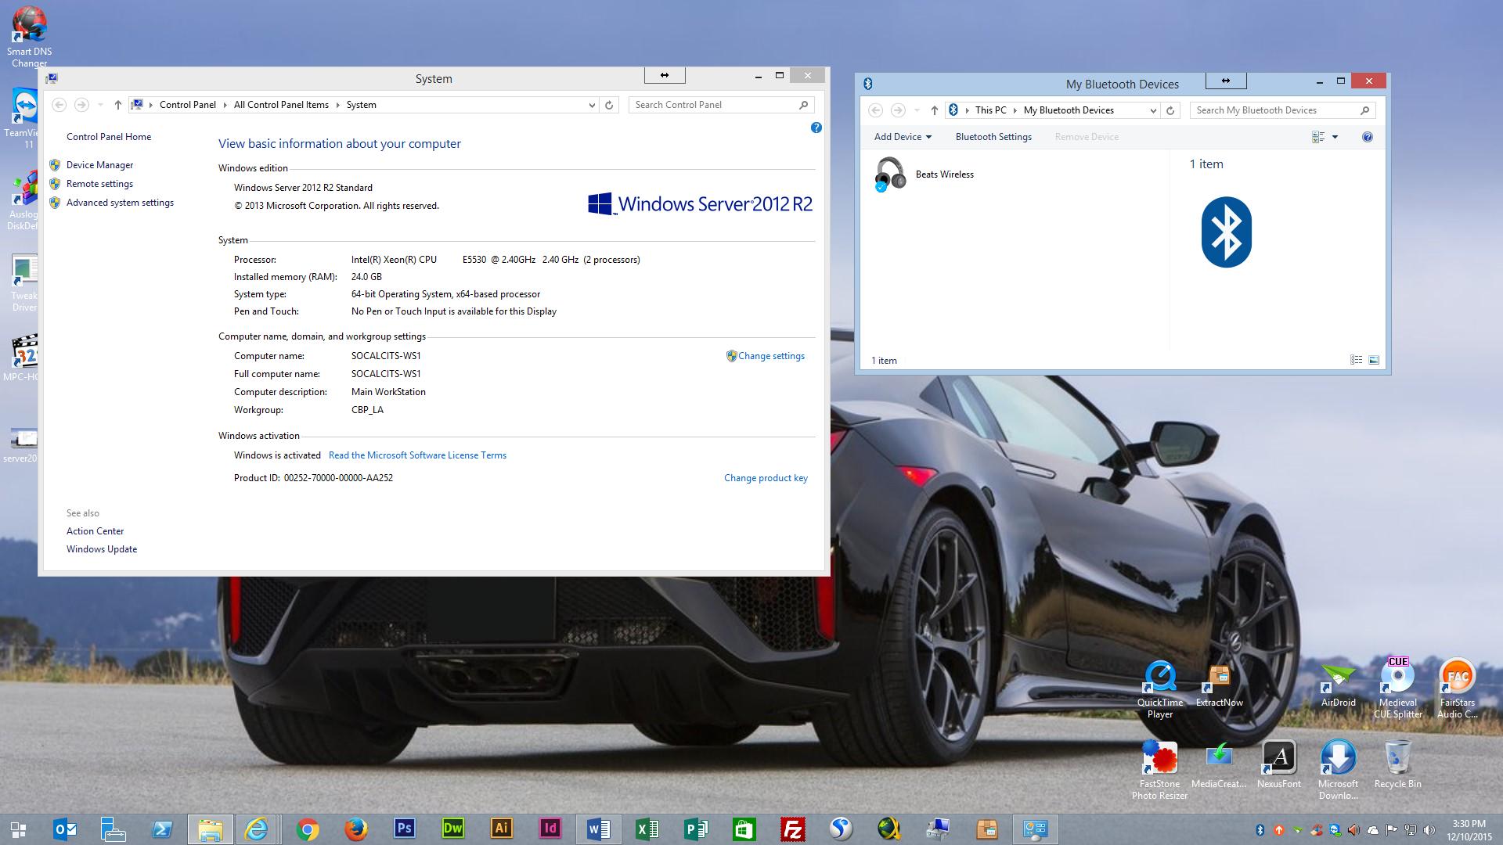Screen dimensions: 1503x845
Task: Click Change settings for computer name
Action: [771, 356]
